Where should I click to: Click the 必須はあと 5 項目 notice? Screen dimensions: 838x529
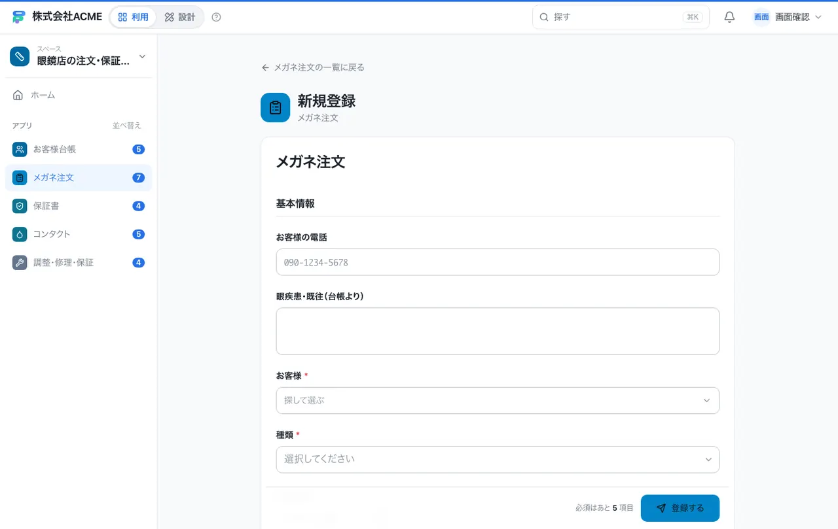tap(604, 508)
